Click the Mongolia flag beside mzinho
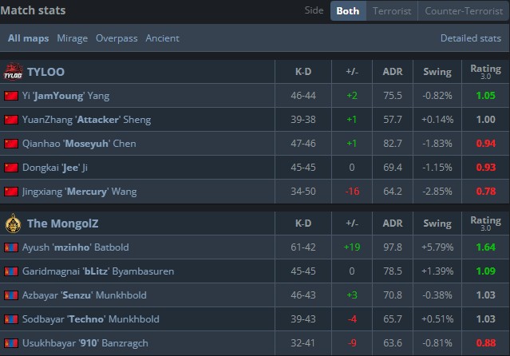 11,247
